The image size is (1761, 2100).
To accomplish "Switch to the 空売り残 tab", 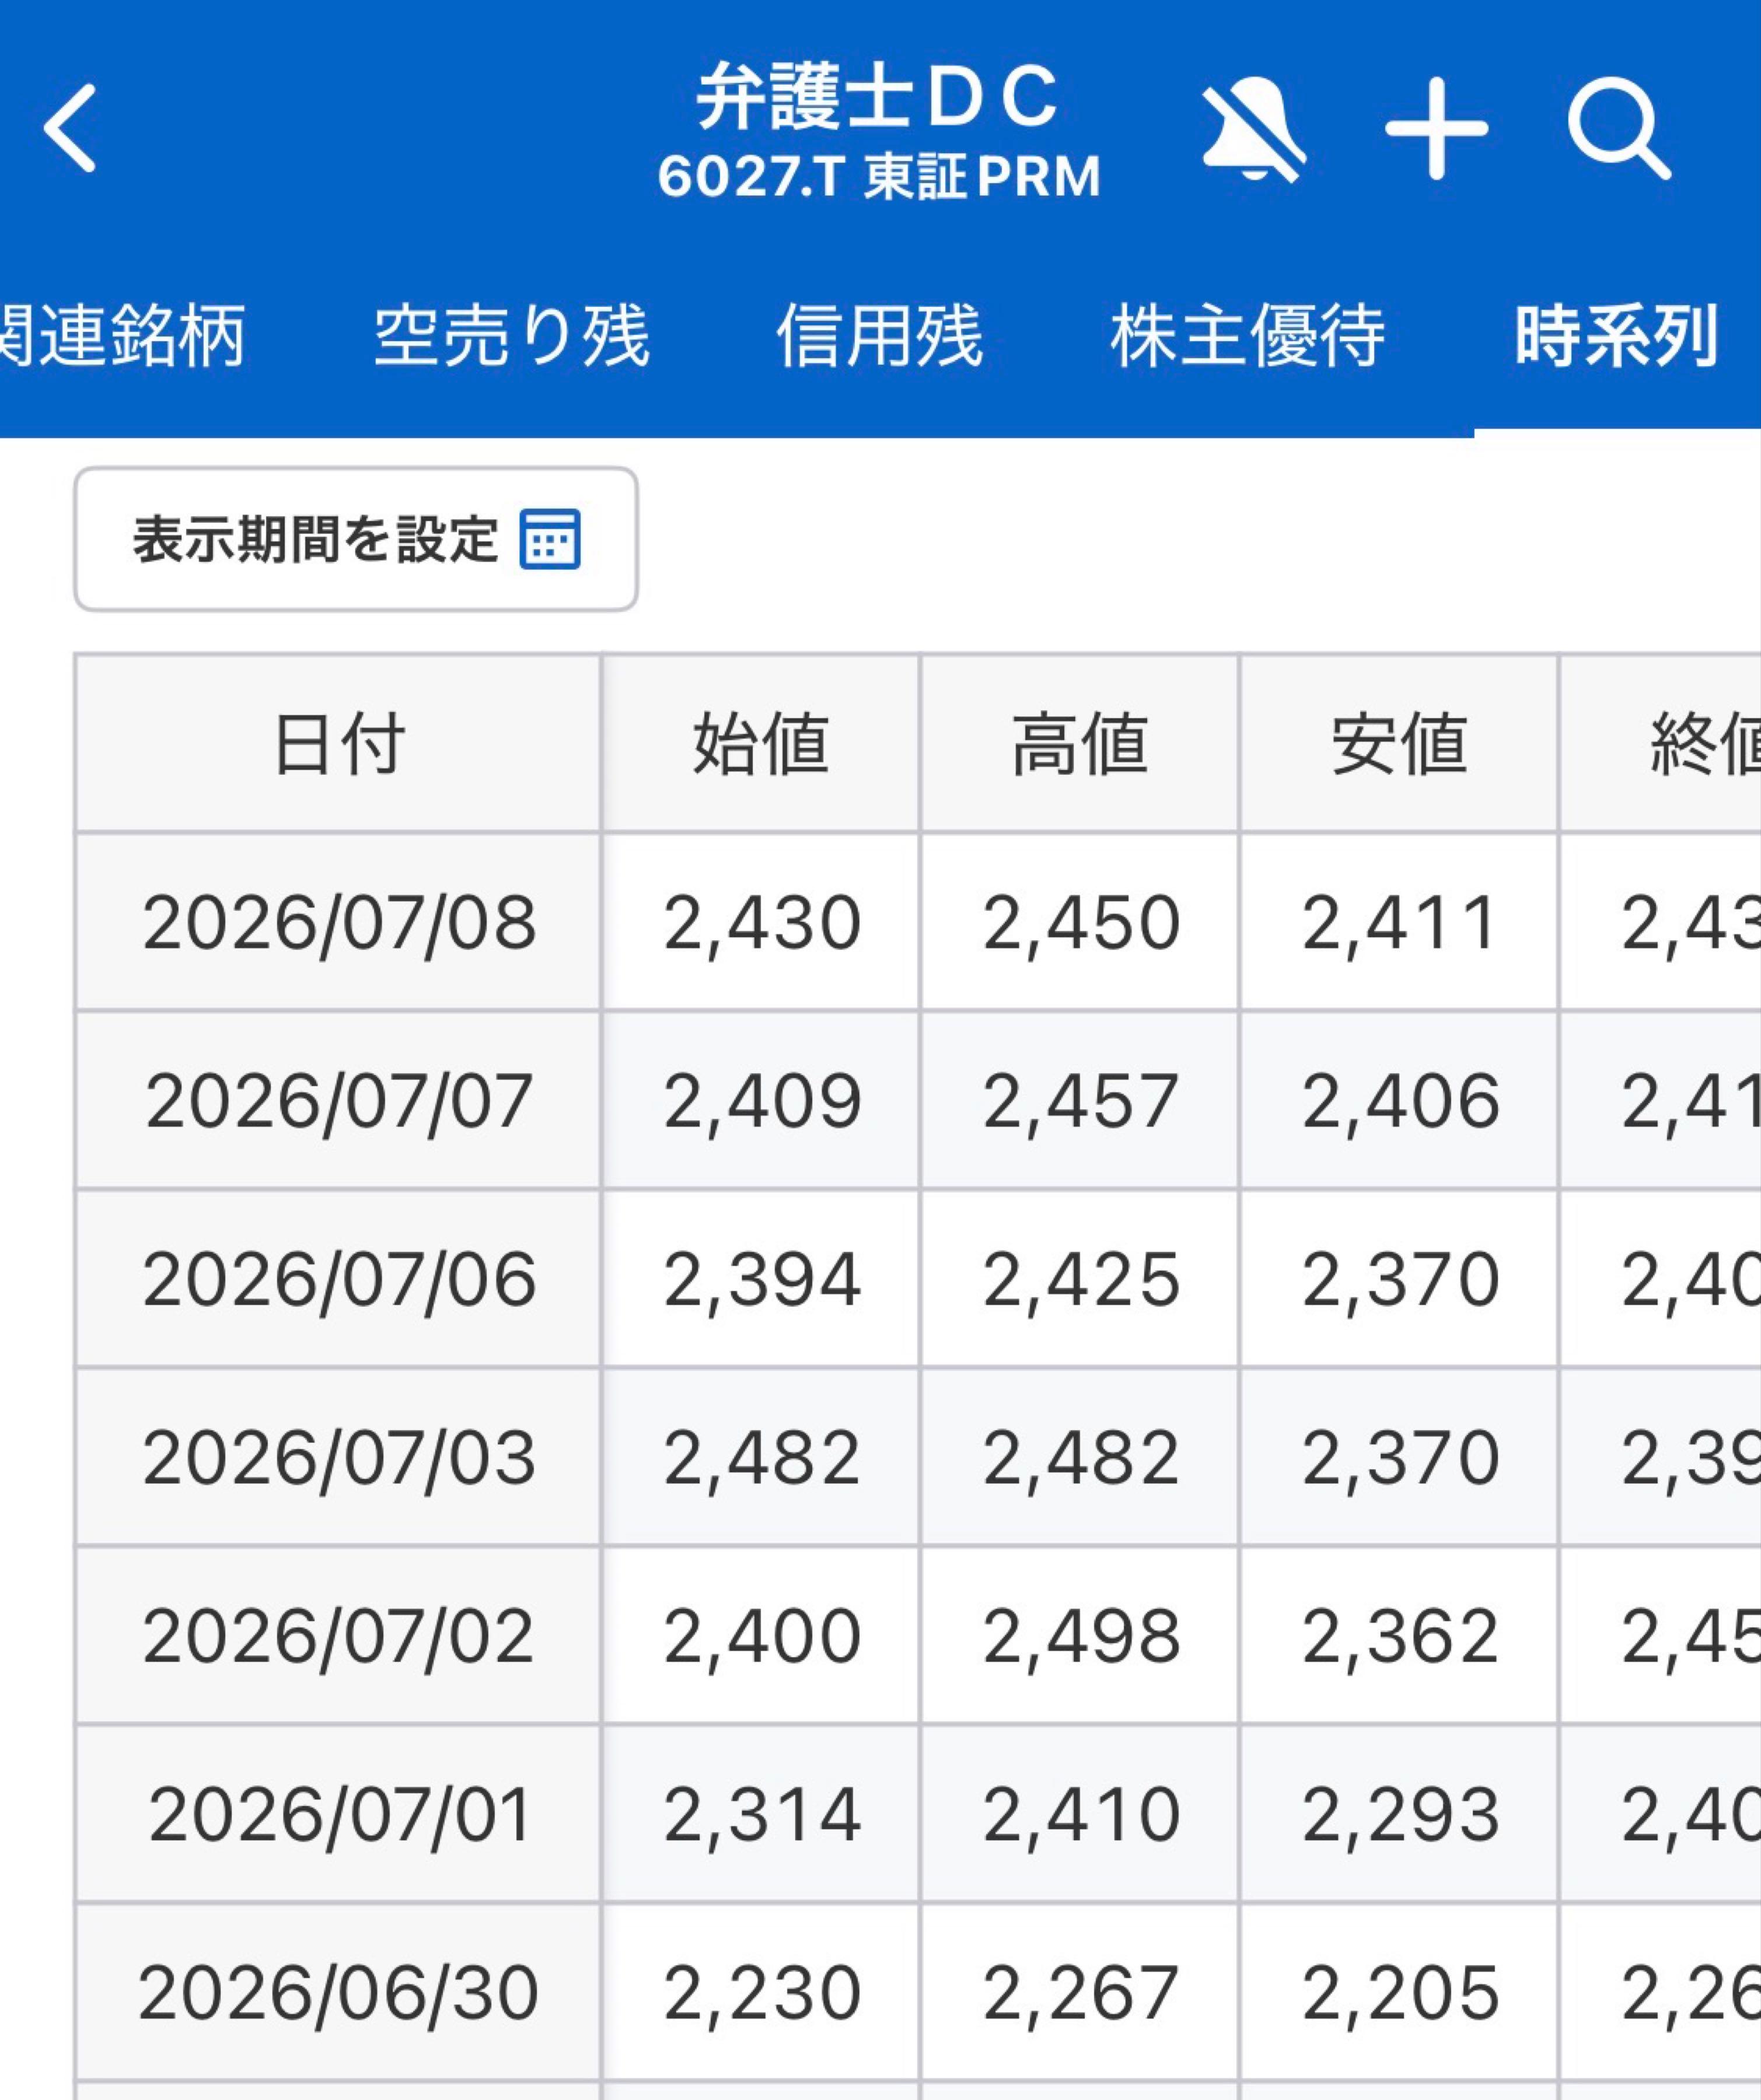I will coord(511,336).
